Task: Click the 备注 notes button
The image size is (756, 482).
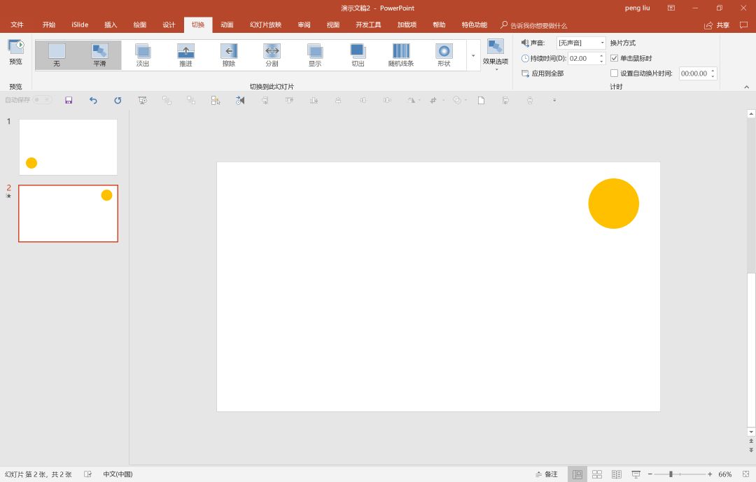Action: (x=547, y=474)
